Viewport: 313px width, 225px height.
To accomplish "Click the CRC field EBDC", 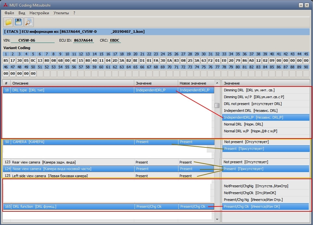I will (115, 40).
